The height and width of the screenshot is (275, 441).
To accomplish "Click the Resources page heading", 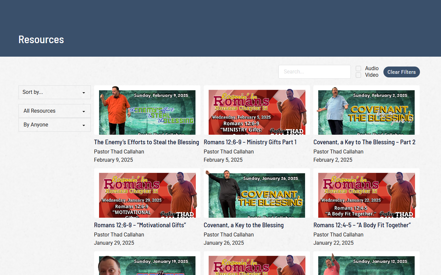I will coord(41,40).
